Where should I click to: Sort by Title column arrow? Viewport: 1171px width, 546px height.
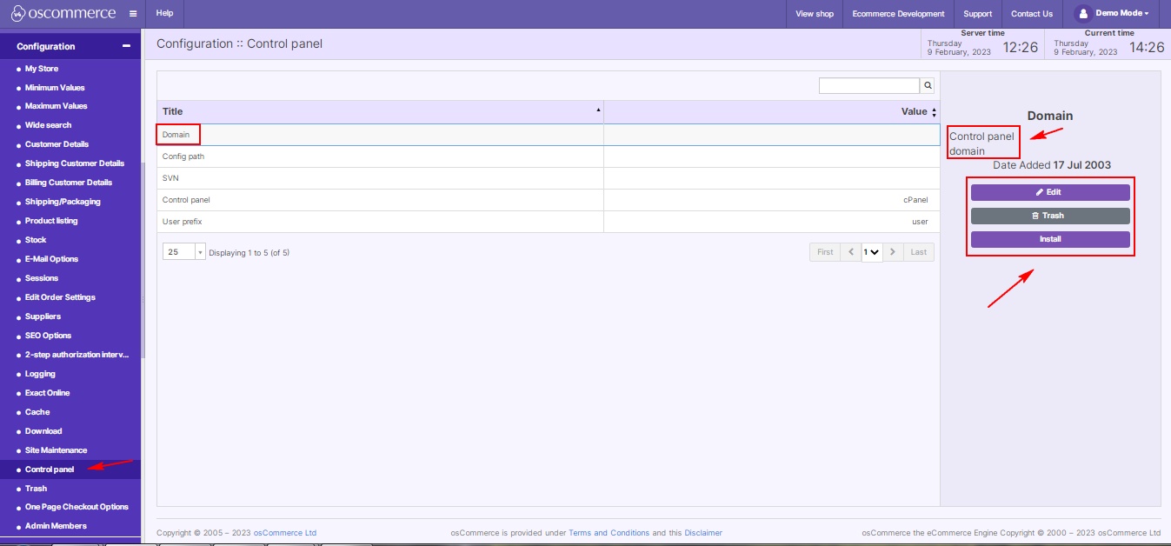point(598,110)
